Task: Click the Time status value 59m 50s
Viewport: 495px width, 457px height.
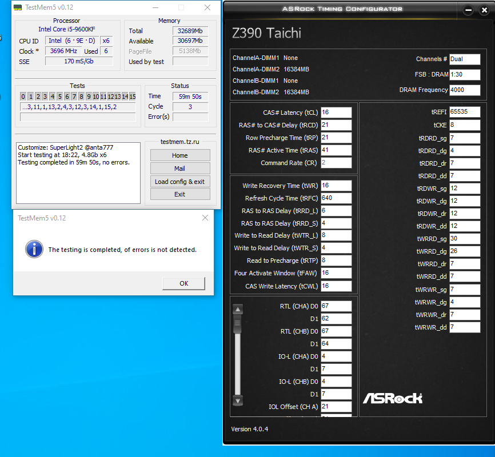Action: coord(190,97)
